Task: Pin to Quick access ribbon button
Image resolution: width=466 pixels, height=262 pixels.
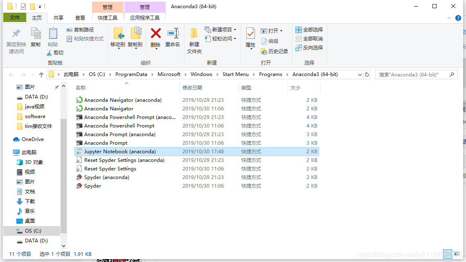Action: click(x=16, y=41)
